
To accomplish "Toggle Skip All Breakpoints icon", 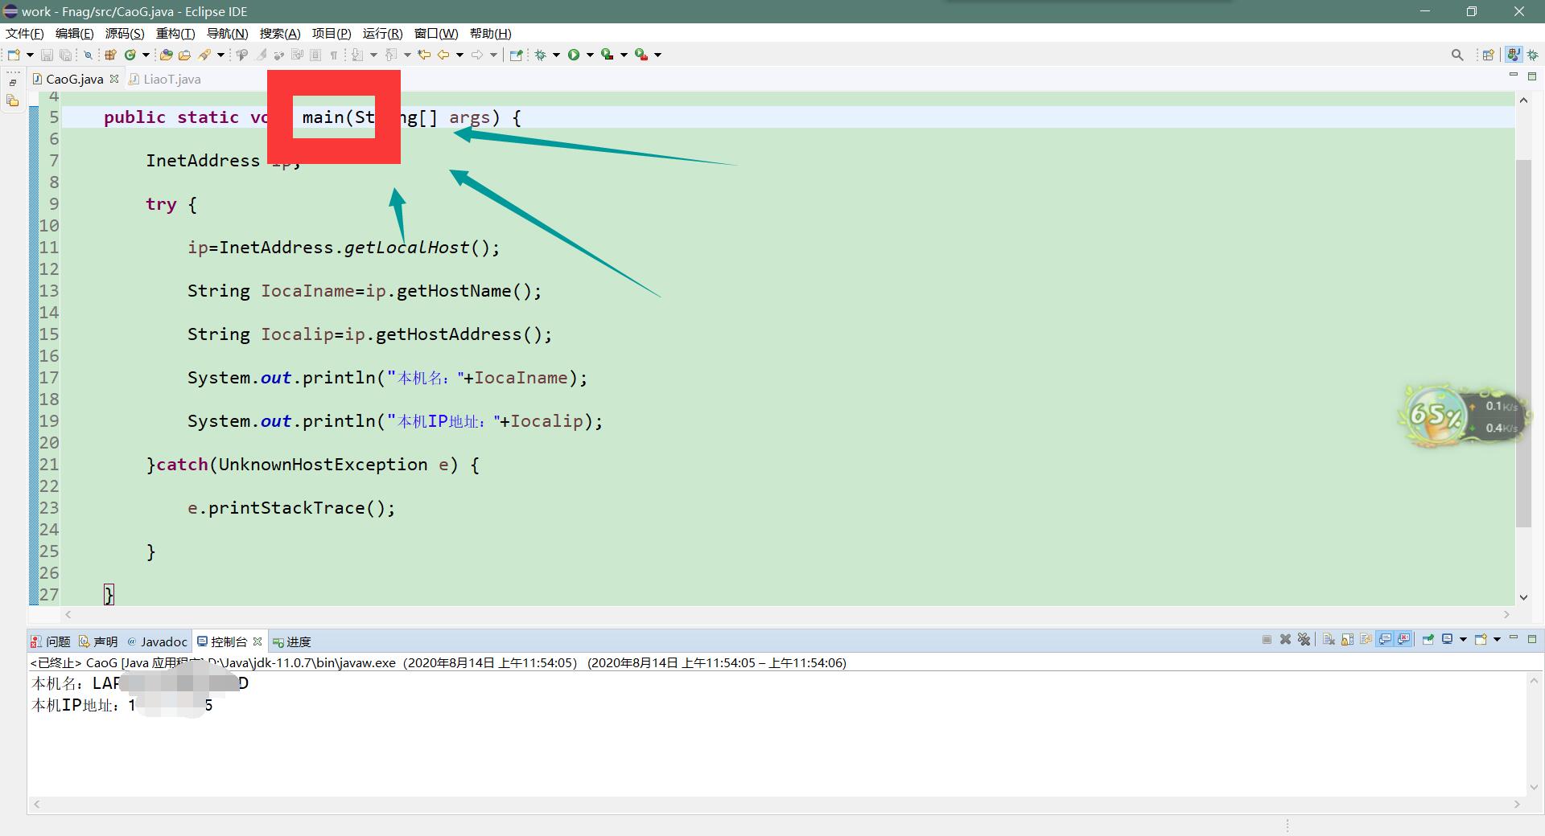I will [x=88, y=55].
